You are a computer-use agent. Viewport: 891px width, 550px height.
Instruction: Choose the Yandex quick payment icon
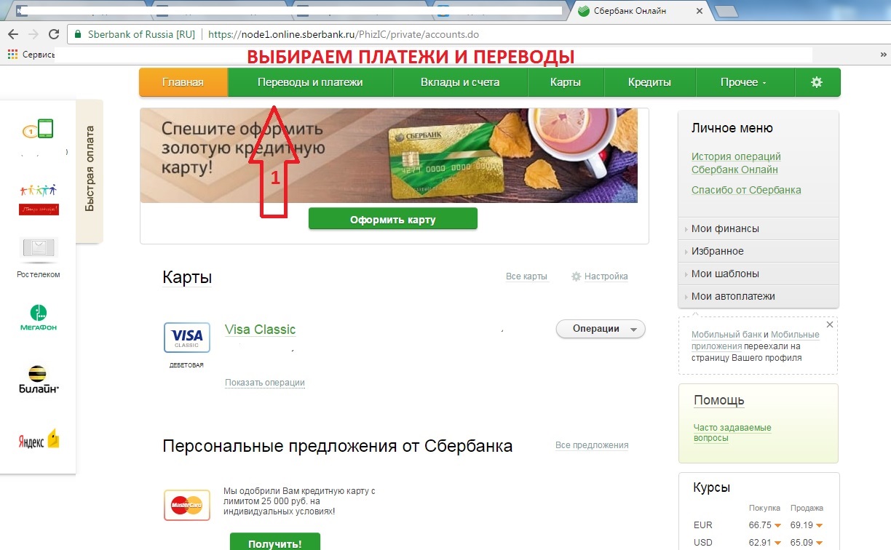39,439
